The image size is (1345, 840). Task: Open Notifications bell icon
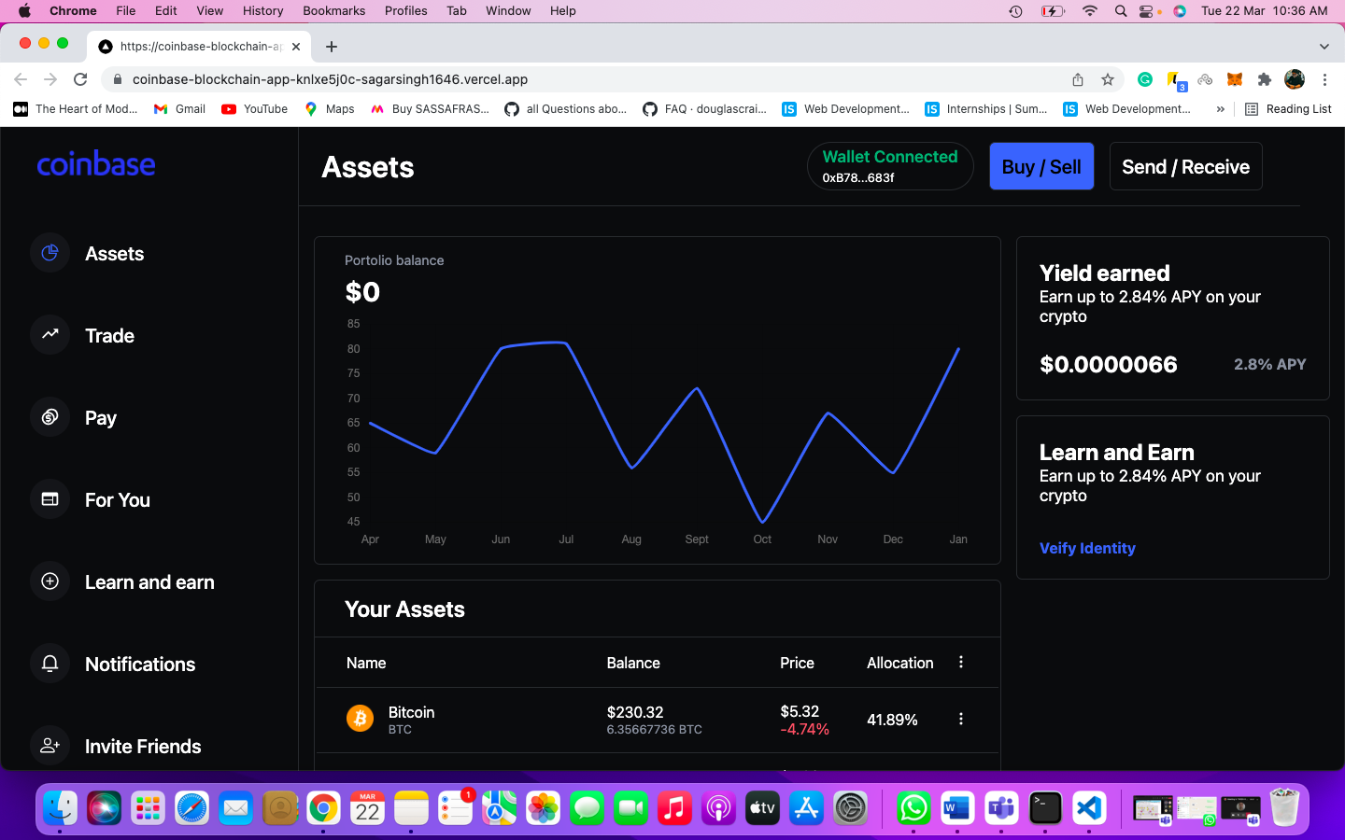pos(50,664)
